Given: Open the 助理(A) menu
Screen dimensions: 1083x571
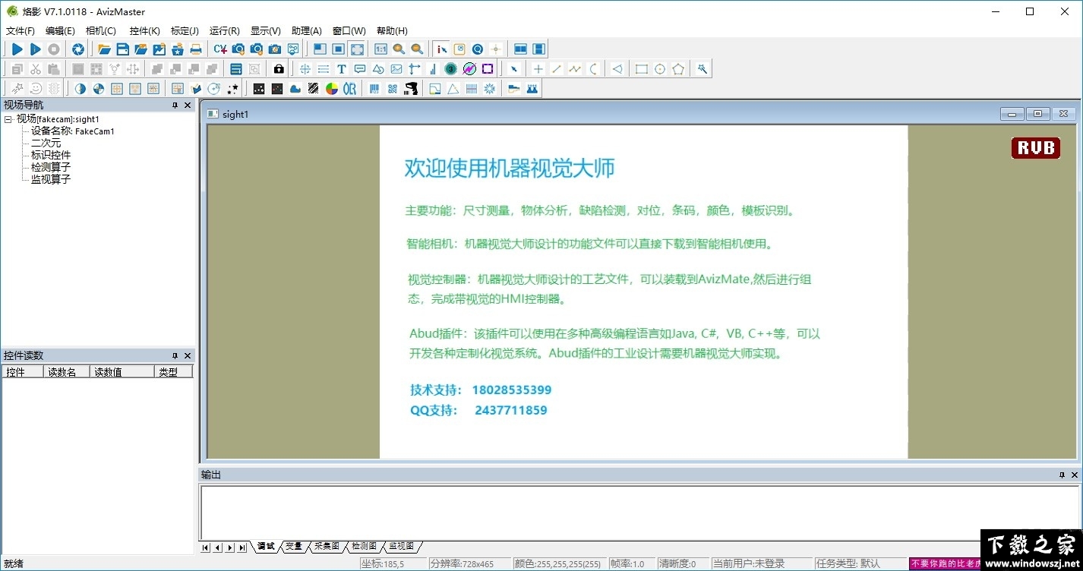Looking at the screenshot, I should pos(306,31).
